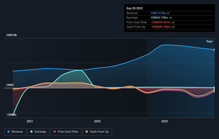Click the CN¥10b y-axis label

tap(11, 35)
